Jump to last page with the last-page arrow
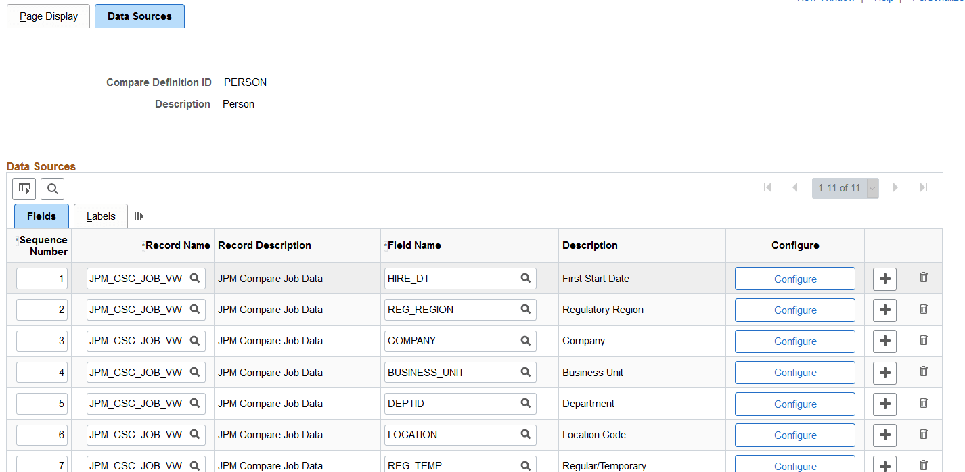Viewport: 965px width, 472px height. (923, 187)
